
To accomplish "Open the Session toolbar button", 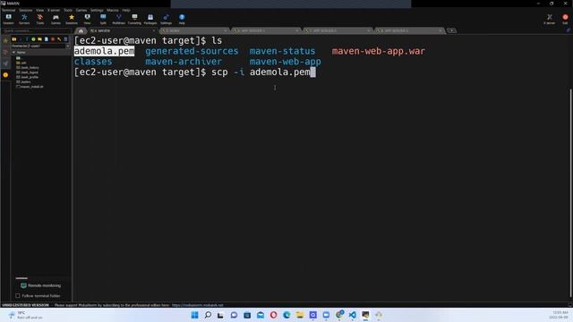I will [8, 19].
